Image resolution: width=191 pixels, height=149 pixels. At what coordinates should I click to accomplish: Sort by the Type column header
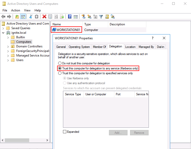[x=95, y=24]
